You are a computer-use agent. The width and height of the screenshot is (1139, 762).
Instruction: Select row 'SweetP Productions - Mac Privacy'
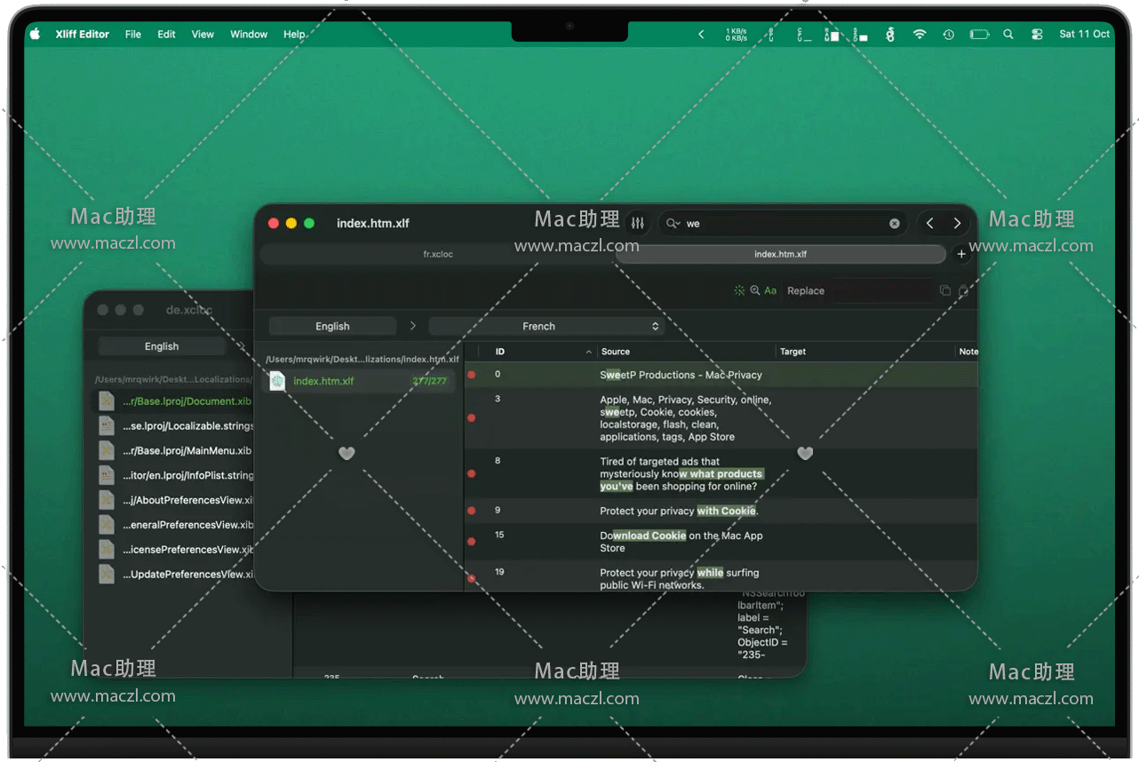[x=721, y=375]
